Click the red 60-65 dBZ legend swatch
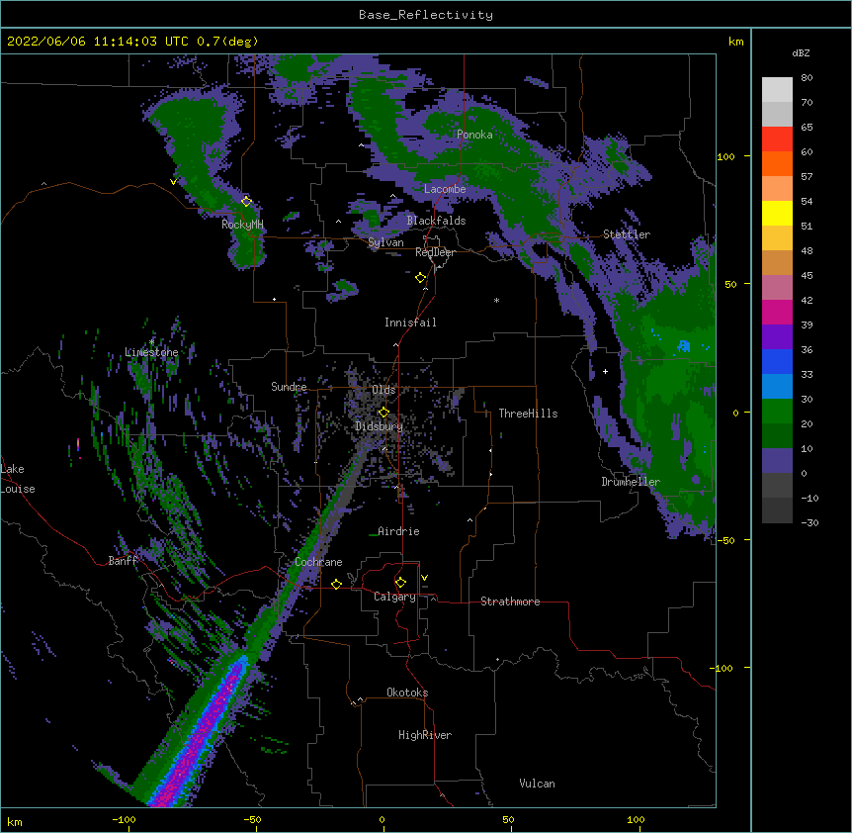852x833 pixels. (777, 139)
